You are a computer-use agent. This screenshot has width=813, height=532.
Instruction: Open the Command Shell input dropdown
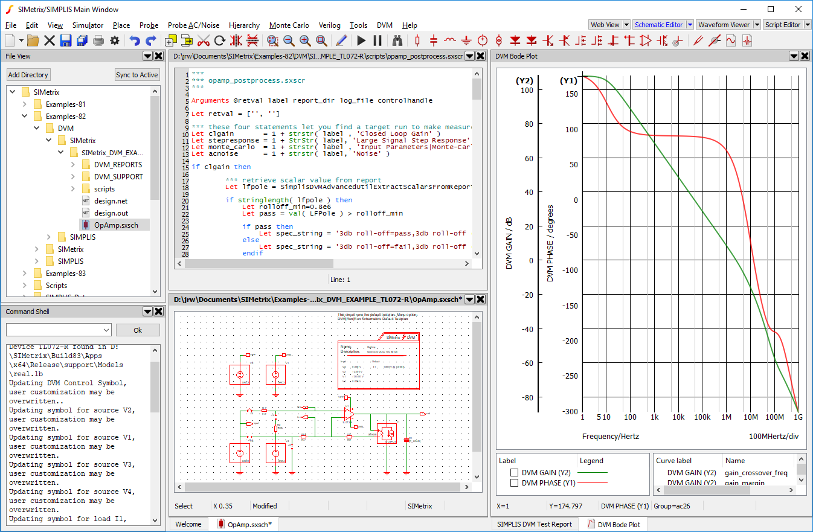106,330
